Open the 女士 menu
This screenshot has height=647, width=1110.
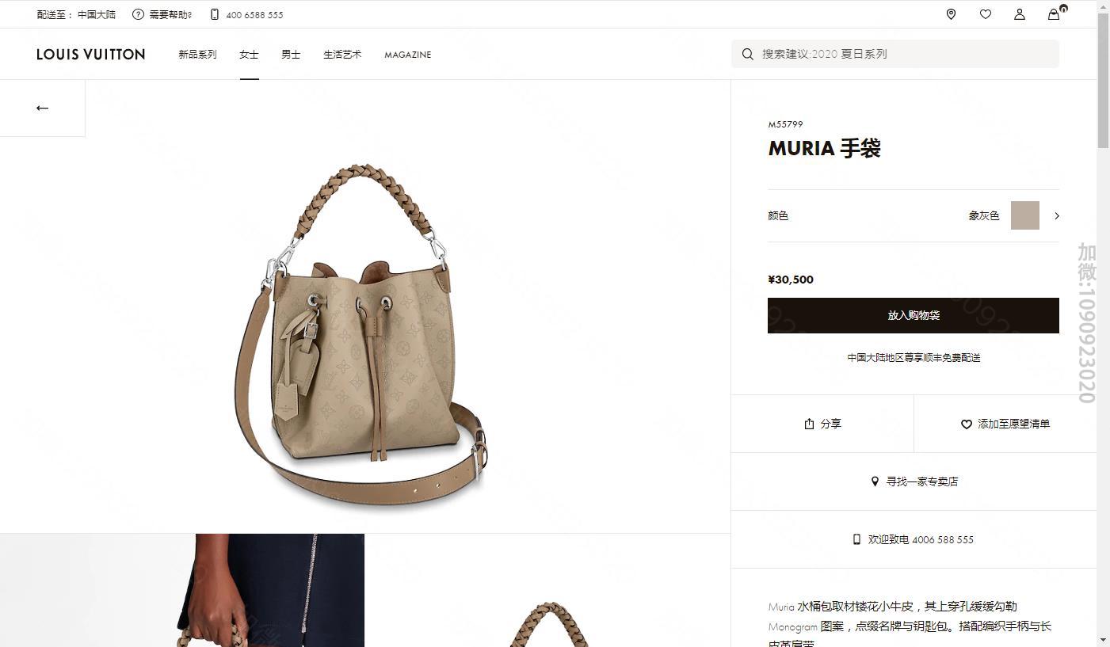coord(249,55)
